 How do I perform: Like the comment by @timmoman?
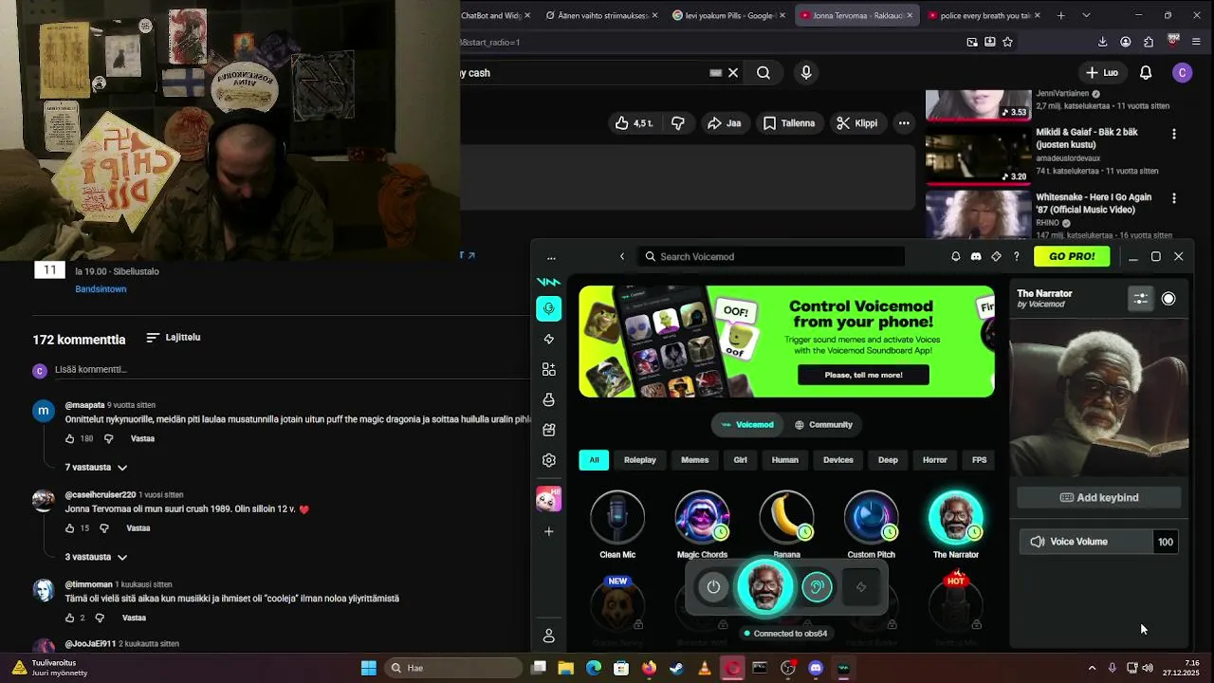tap(69, 618)
